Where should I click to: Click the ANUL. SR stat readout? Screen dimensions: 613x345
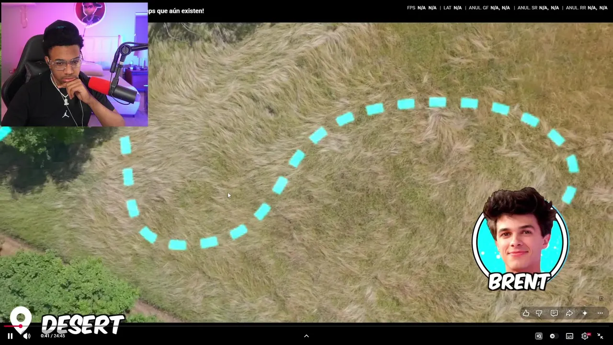pos(538,8)
